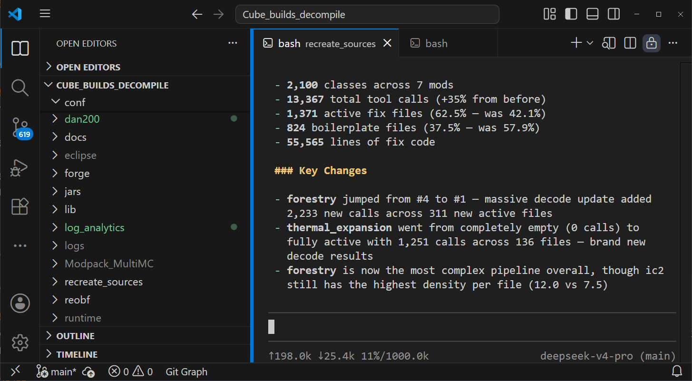Open Problems via errors and warnings count
This screenshot has height=381, width=692.
130,371
